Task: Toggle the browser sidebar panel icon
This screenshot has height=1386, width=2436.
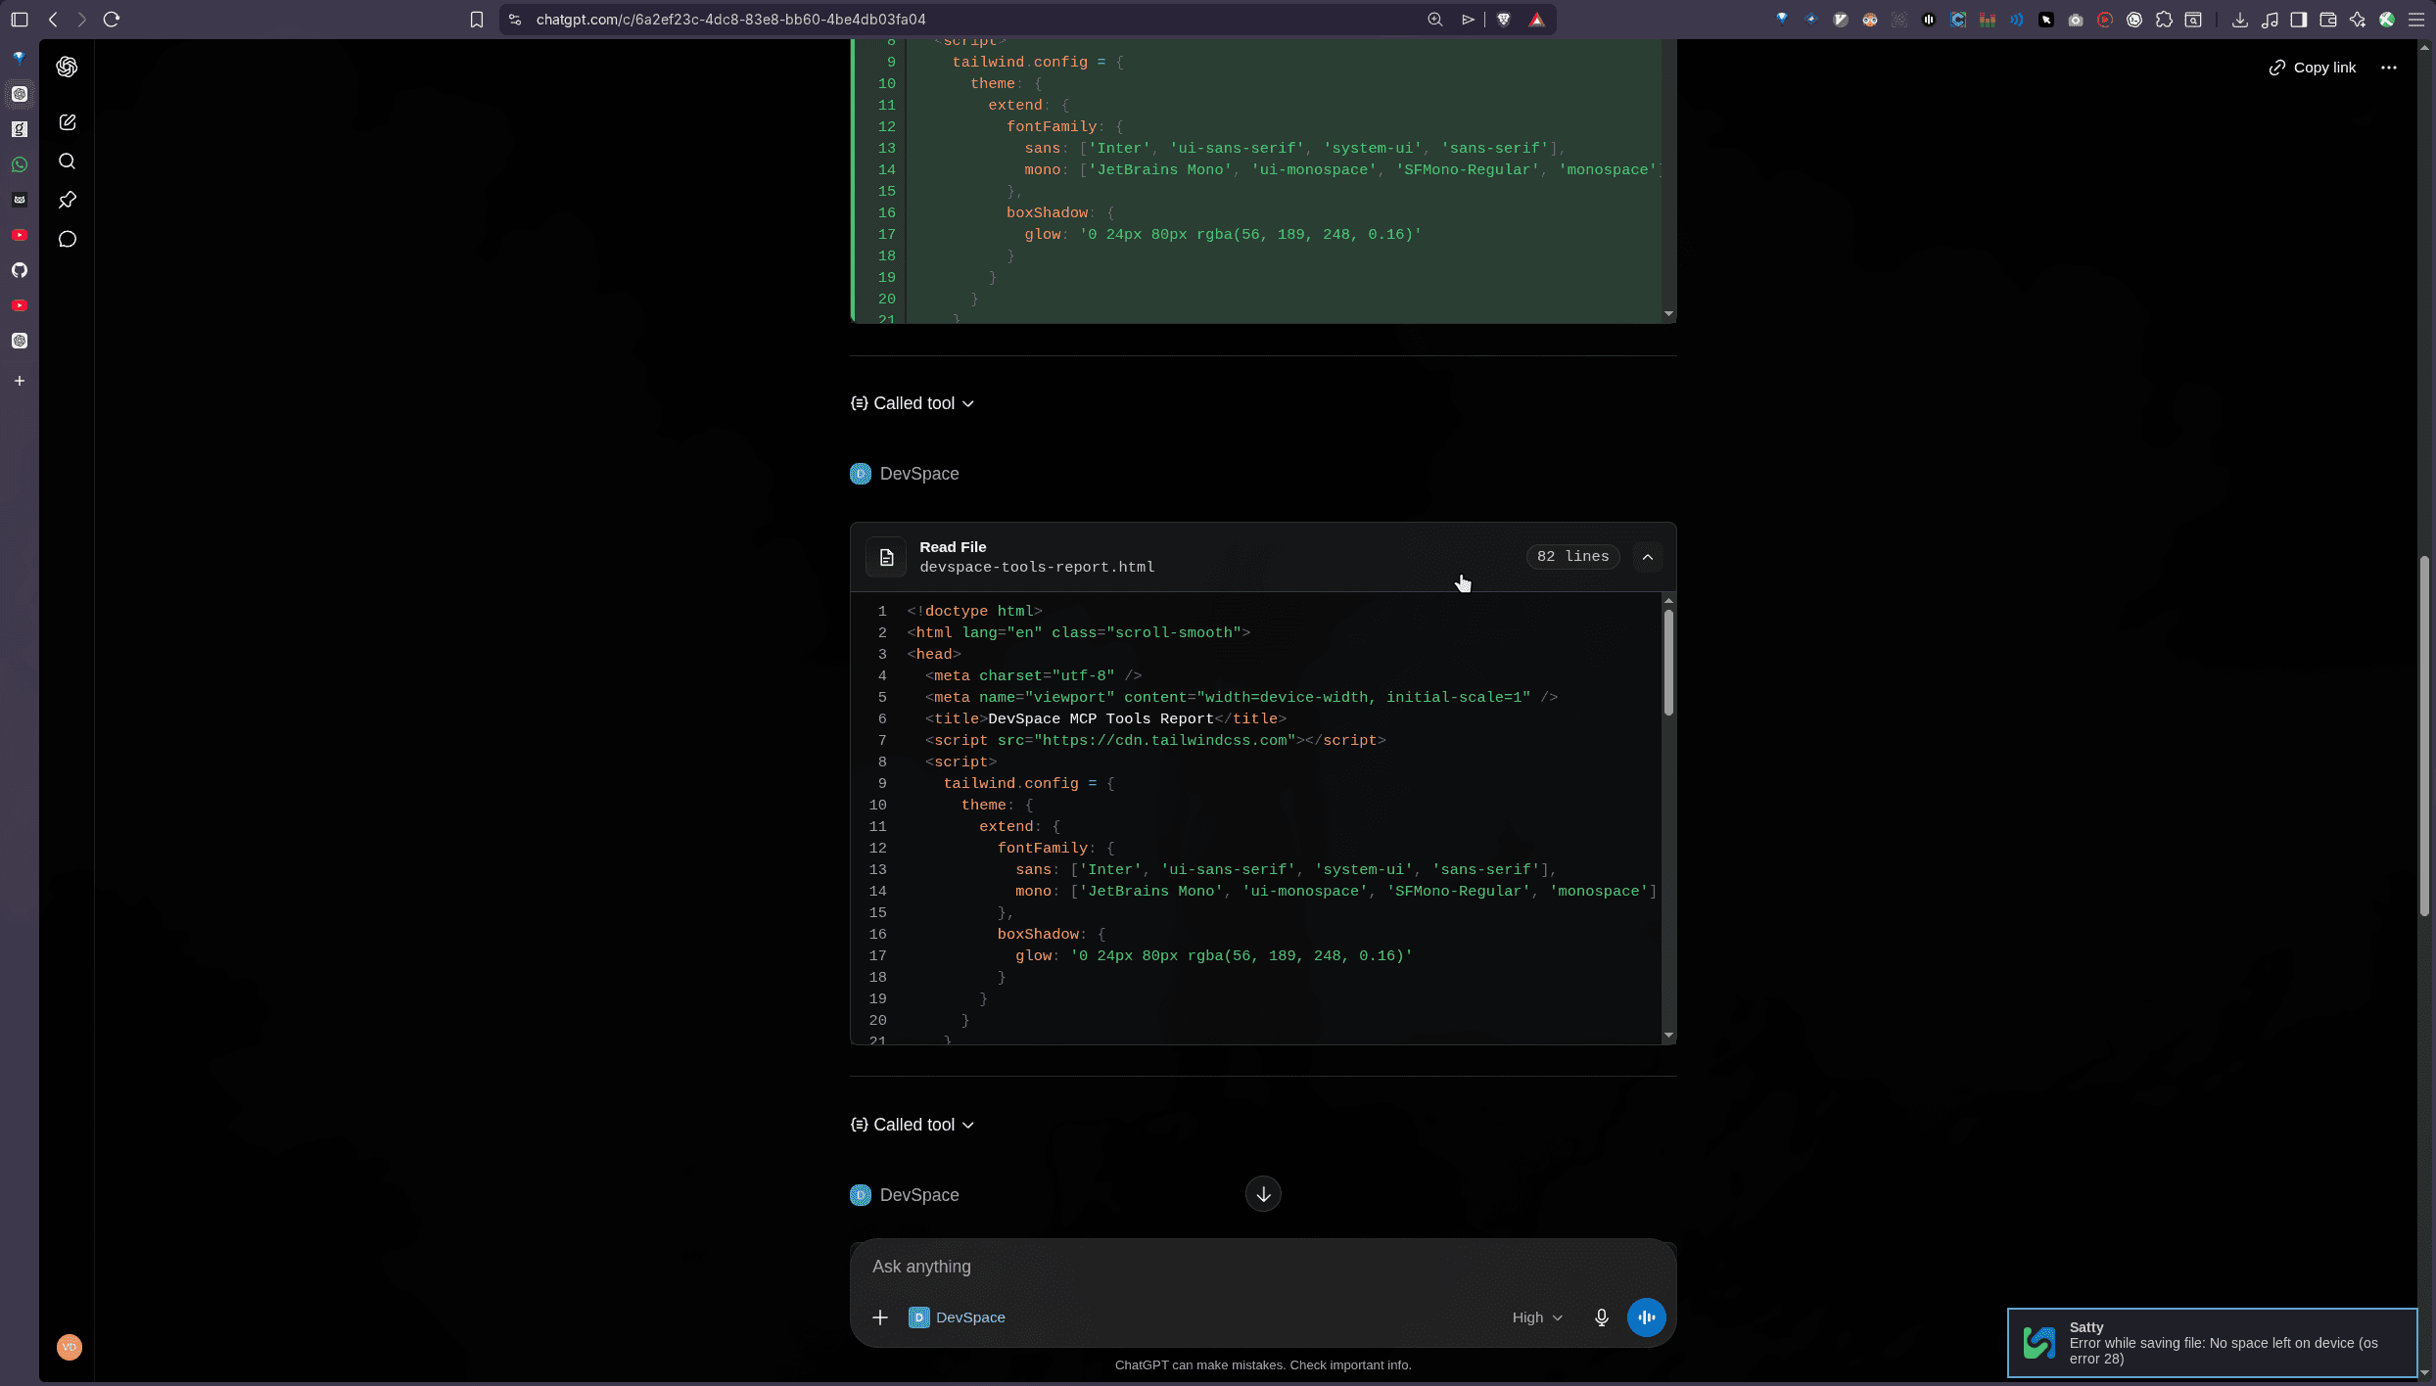Action: point(20,19)
